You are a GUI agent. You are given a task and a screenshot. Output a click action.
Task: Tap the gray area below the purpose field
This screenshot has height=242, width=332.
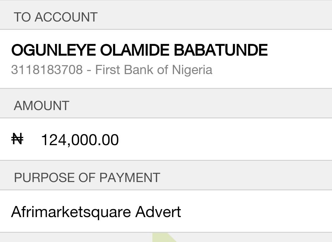(x=77, y=238)
